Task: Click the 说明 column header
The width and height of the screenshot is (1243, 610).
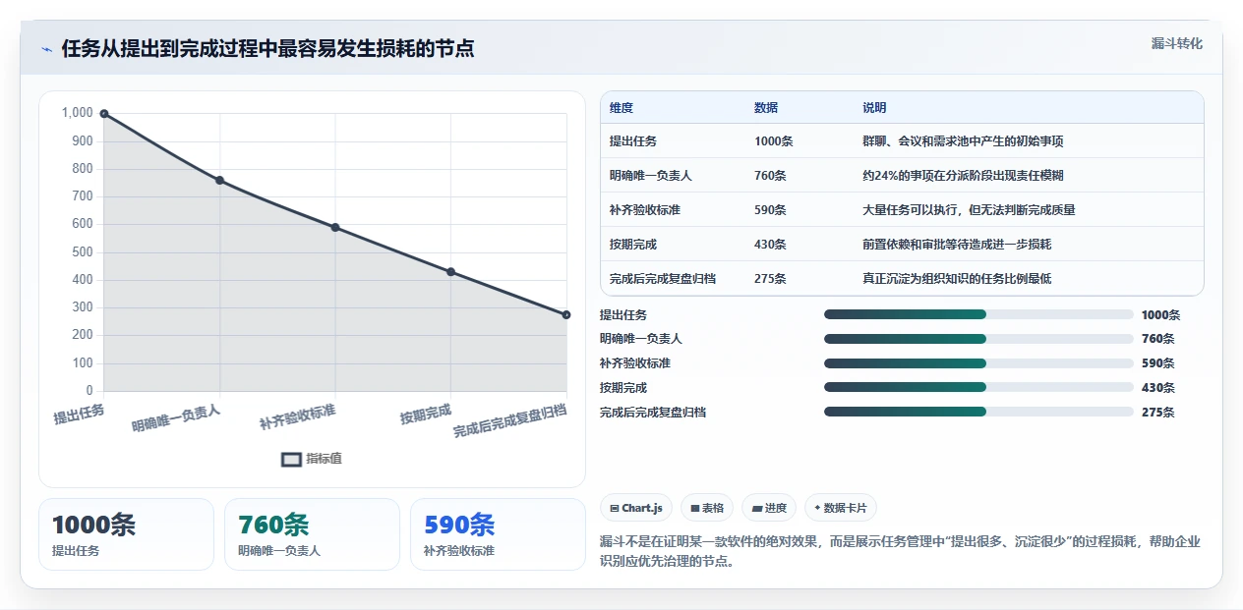Action: 874,108
